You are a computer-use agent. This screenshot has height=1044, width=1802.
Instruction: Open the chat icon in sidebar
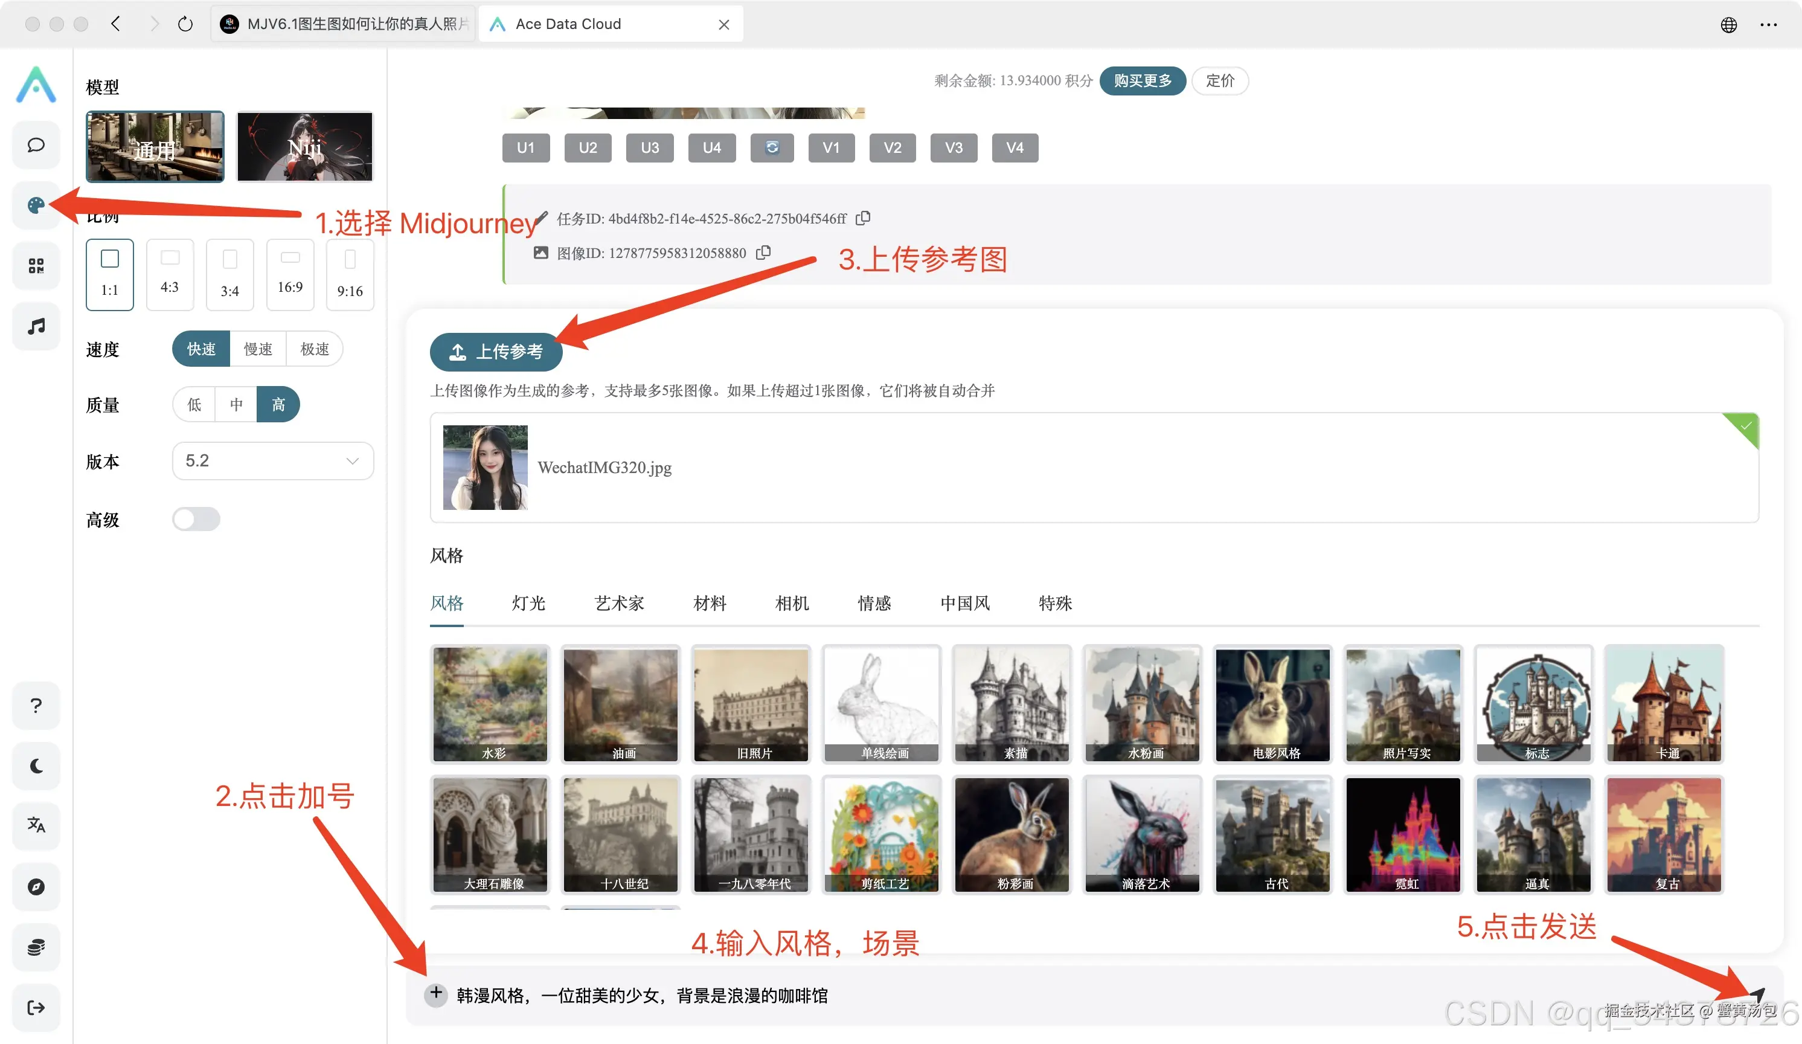pyautogui.click(x=36, y=145)
